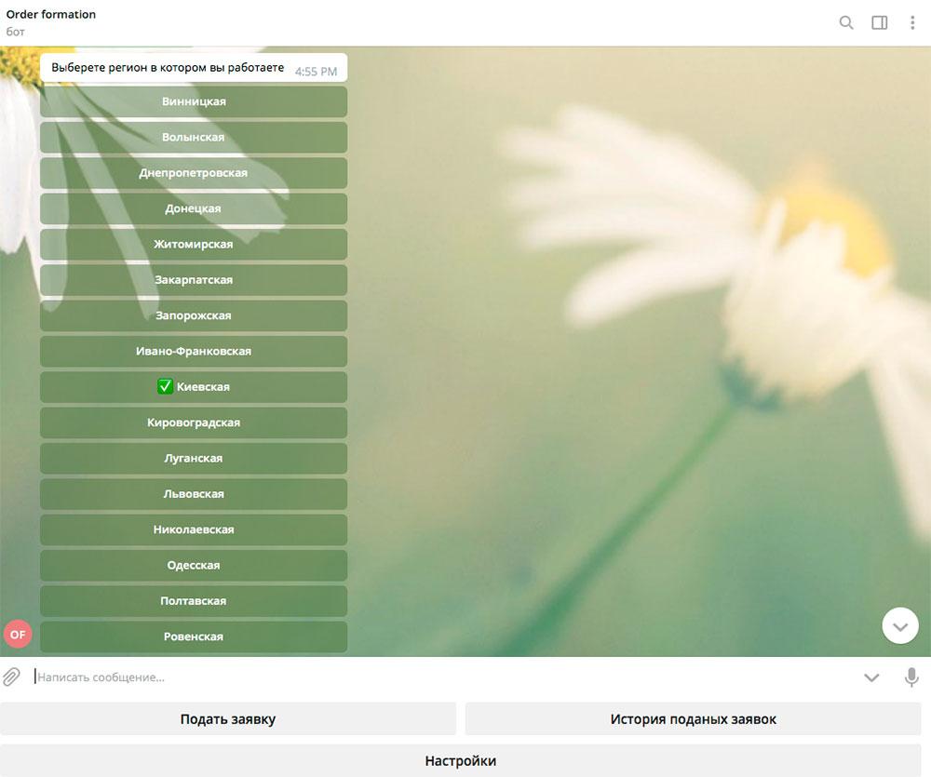Open the three-dot more options menu

click(x=912, y=22)
